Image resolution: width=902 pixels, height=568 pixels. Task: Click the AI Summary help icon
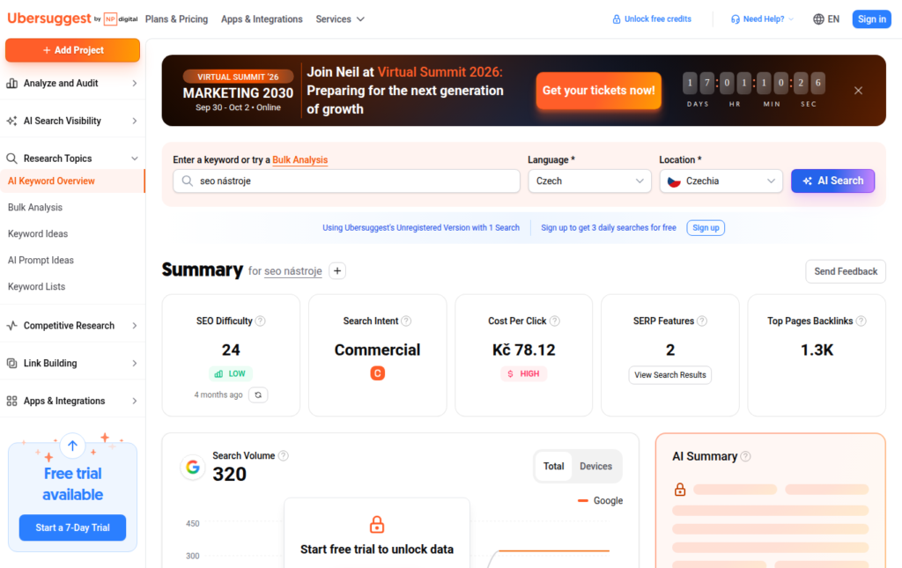pyautogui.click(x=745, y=456)
